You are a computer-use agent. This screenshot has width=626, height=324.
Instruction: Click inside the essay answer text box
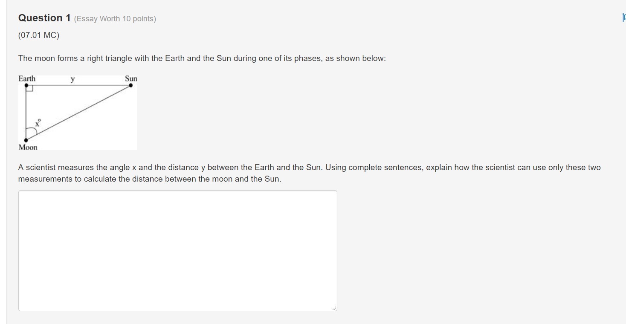(177, 250)
